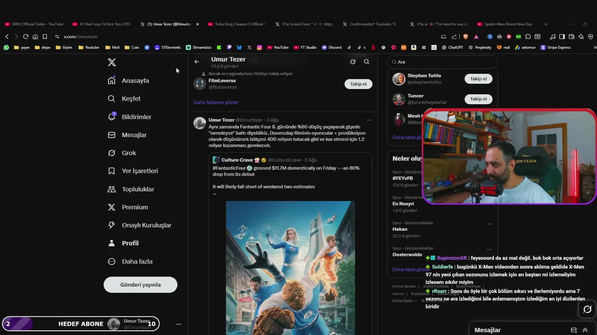Open Twitch bookmark icon

click(229, 47)
